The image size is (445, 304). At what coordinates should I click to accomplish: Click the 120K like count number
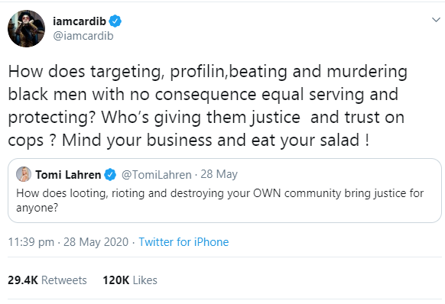(x=115, y=280)
